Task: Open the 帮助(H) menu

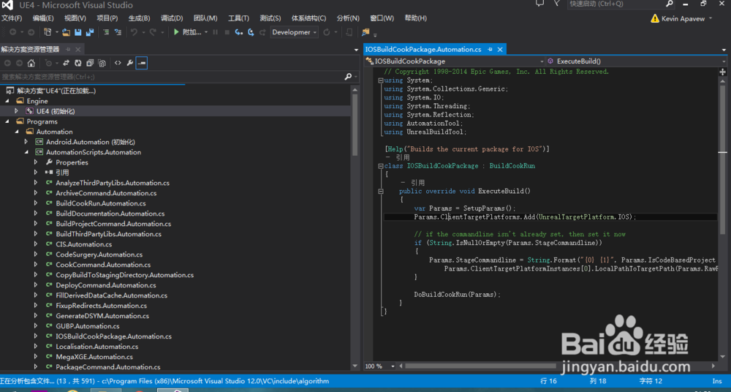Action: 415,18
